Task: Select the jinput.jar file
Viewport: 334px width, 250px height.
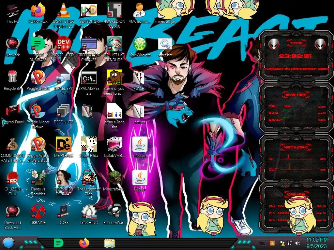Action: click(x=140, y=145)
